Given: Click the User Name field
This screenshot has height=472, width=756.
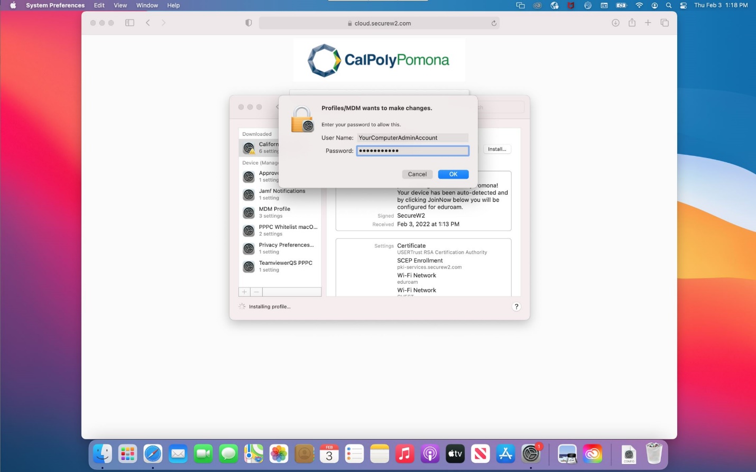Looking at the screenshot, I should point(412,138).
